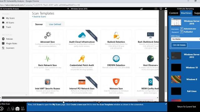Image resolution: width=200 pixels, height=112 pixels.
Task: Click the Policies shield icon
Action: point(3,39)
